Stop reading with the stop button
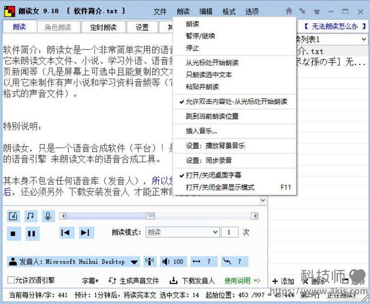370x304 pixels. click(14, 234)
